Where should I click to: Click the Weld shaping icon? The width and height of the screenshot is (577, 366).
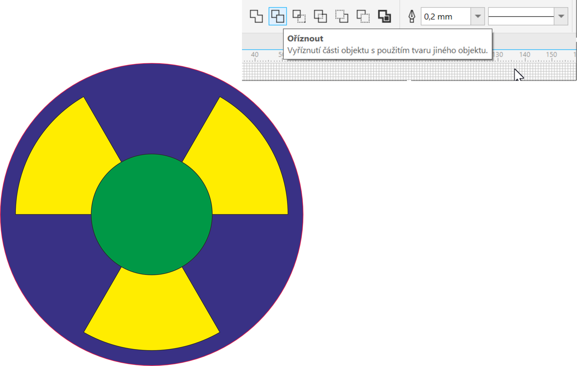coord(256,16)
